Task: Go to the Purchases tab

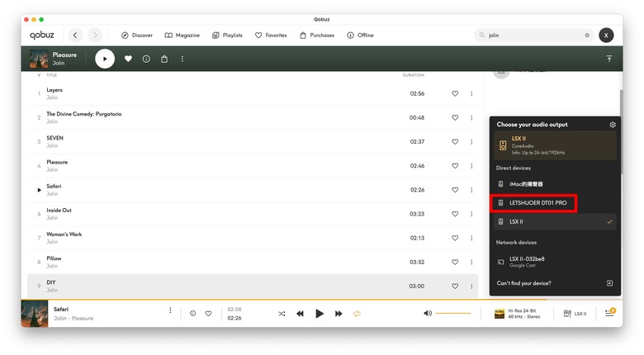Action: [x=317, y=35]
